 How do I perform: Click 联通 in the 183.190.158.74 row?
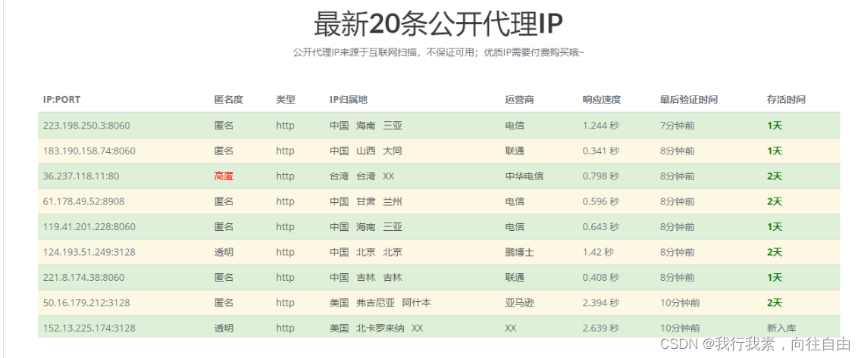[515, 151]
